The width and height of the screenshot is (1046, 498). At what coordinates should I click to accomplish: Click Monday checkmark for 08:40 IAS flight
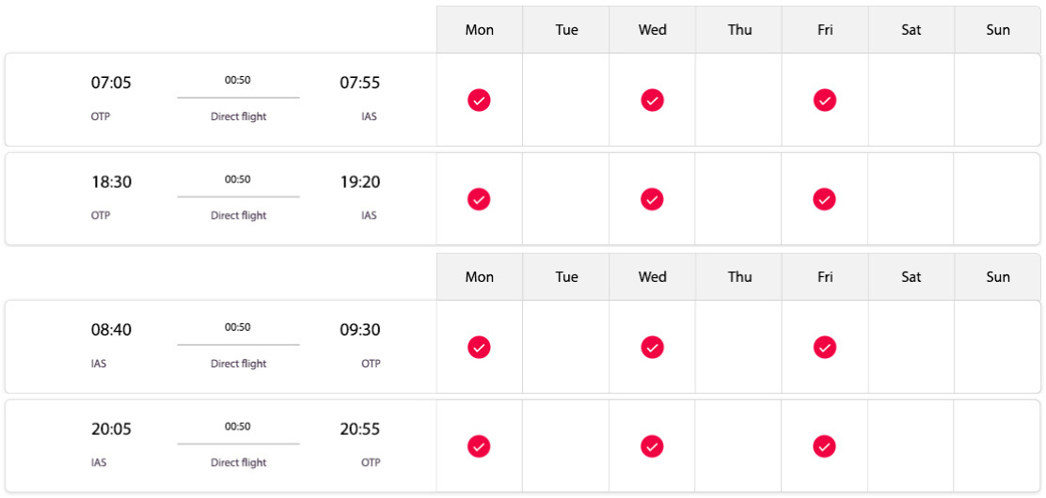pos(479,348)
